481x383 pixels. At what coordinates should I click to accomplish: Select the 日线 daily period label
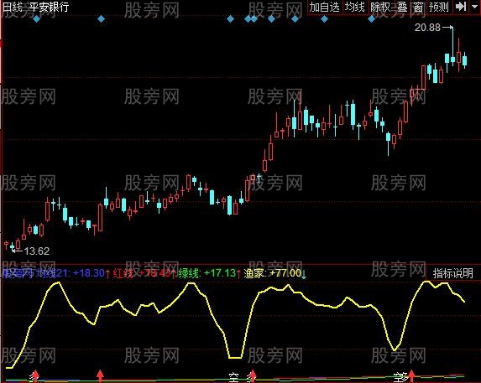[x=13, y=7]
